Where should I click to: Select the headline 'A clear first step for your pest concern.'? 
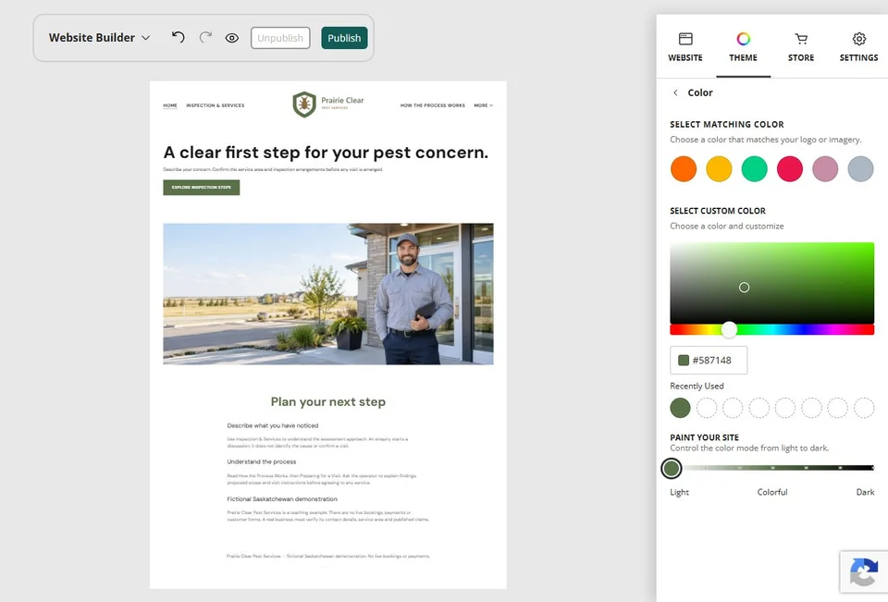[x=326, y=153]
